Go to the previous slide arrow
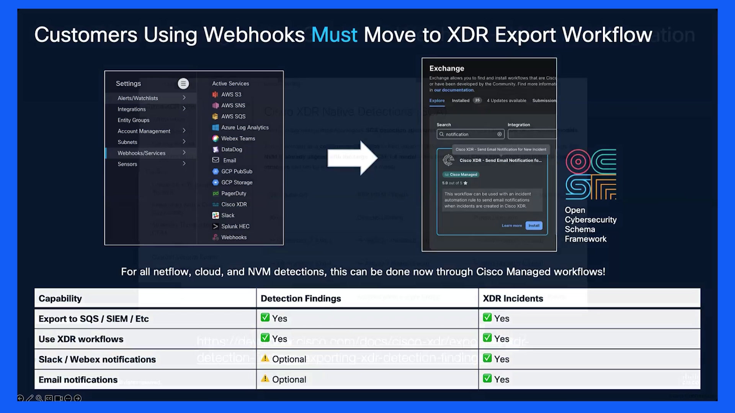Screen dimensions: 735x413 pos(21,398)
